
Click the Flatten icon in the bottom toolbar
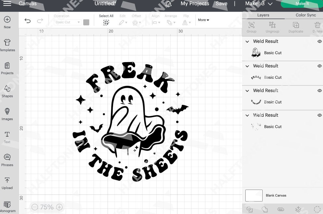pyautogui.click(x=297, y=209)
